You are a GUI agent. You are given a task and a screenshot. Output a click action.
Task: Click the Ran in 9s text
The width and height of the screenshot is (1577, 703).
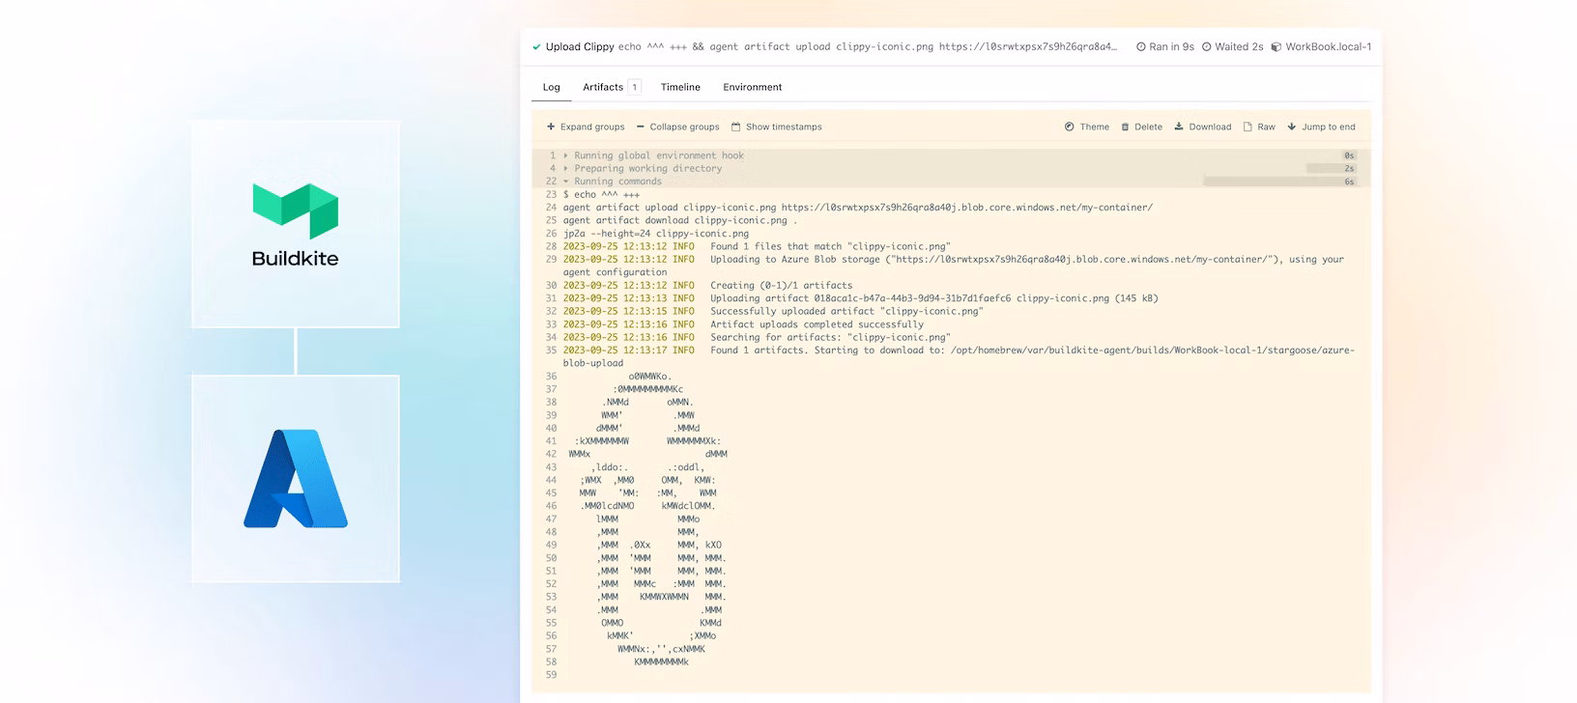click(1171, 46)
